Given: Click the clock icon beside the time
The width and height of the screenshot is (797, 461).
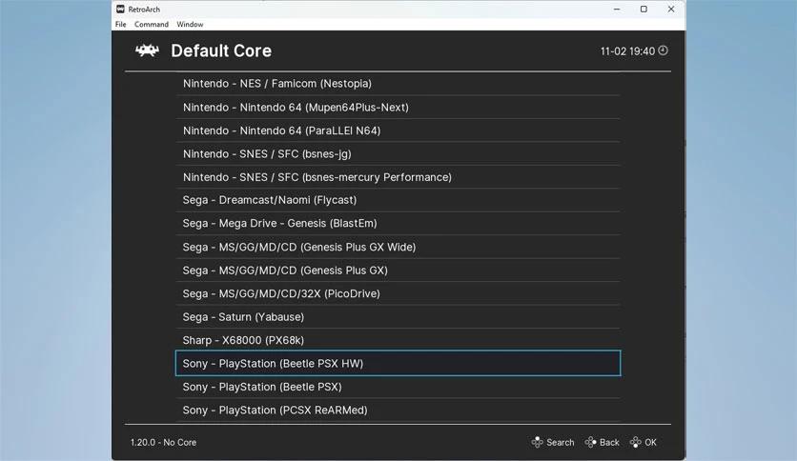Looking at the screenshot, I should tap(663, 50).
